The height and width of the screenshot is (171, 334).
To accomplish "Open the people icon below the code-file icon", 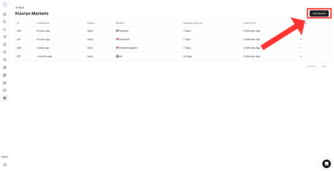I will click(x=4, y=52).
